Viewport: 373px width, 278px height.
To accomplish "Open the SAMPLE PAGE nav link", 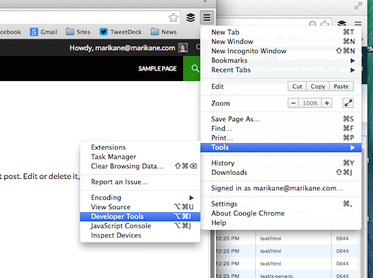I will [157, 69].
